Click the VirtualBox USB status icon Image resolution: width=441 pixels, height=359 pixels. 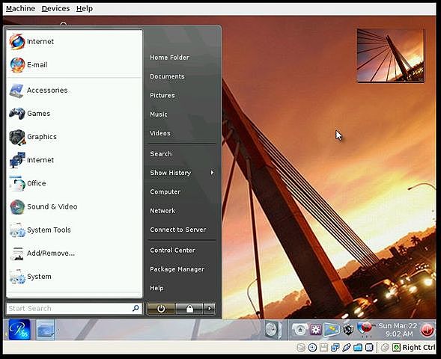346,348
